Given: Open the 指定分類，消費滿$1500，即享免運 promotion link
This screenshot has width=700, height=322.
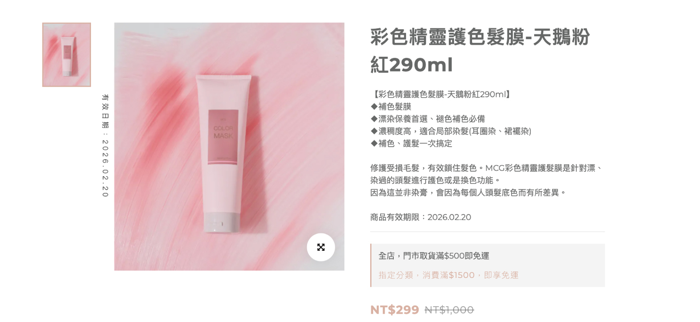Looking at the screenshot, I should 448,275.
